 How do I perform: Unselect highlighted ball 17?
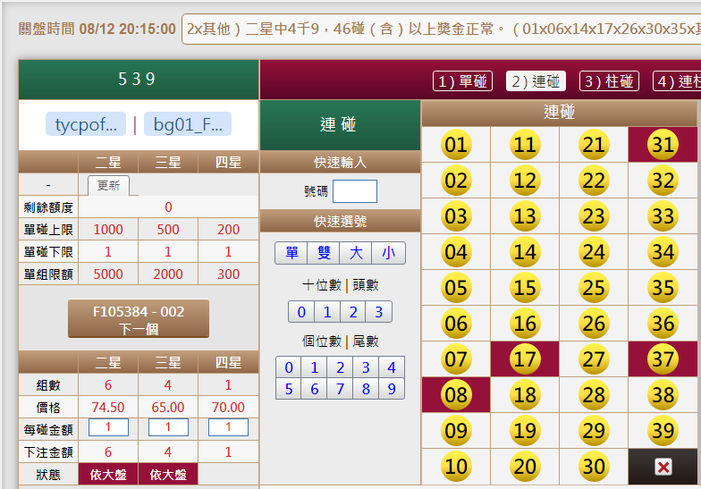click(525, 359)
